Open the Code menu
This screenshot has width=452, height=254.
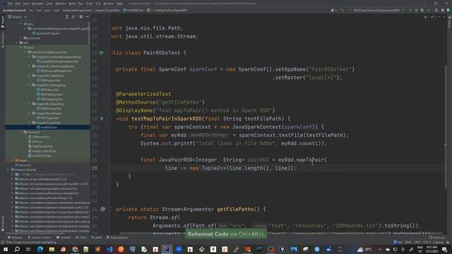49,4
